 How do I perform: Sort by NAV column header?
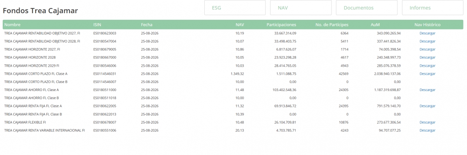point(240,24)
